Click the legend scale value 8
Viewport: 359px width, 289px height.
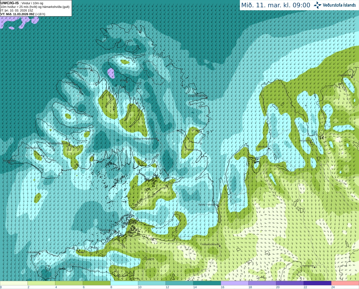tap(111, 287)
